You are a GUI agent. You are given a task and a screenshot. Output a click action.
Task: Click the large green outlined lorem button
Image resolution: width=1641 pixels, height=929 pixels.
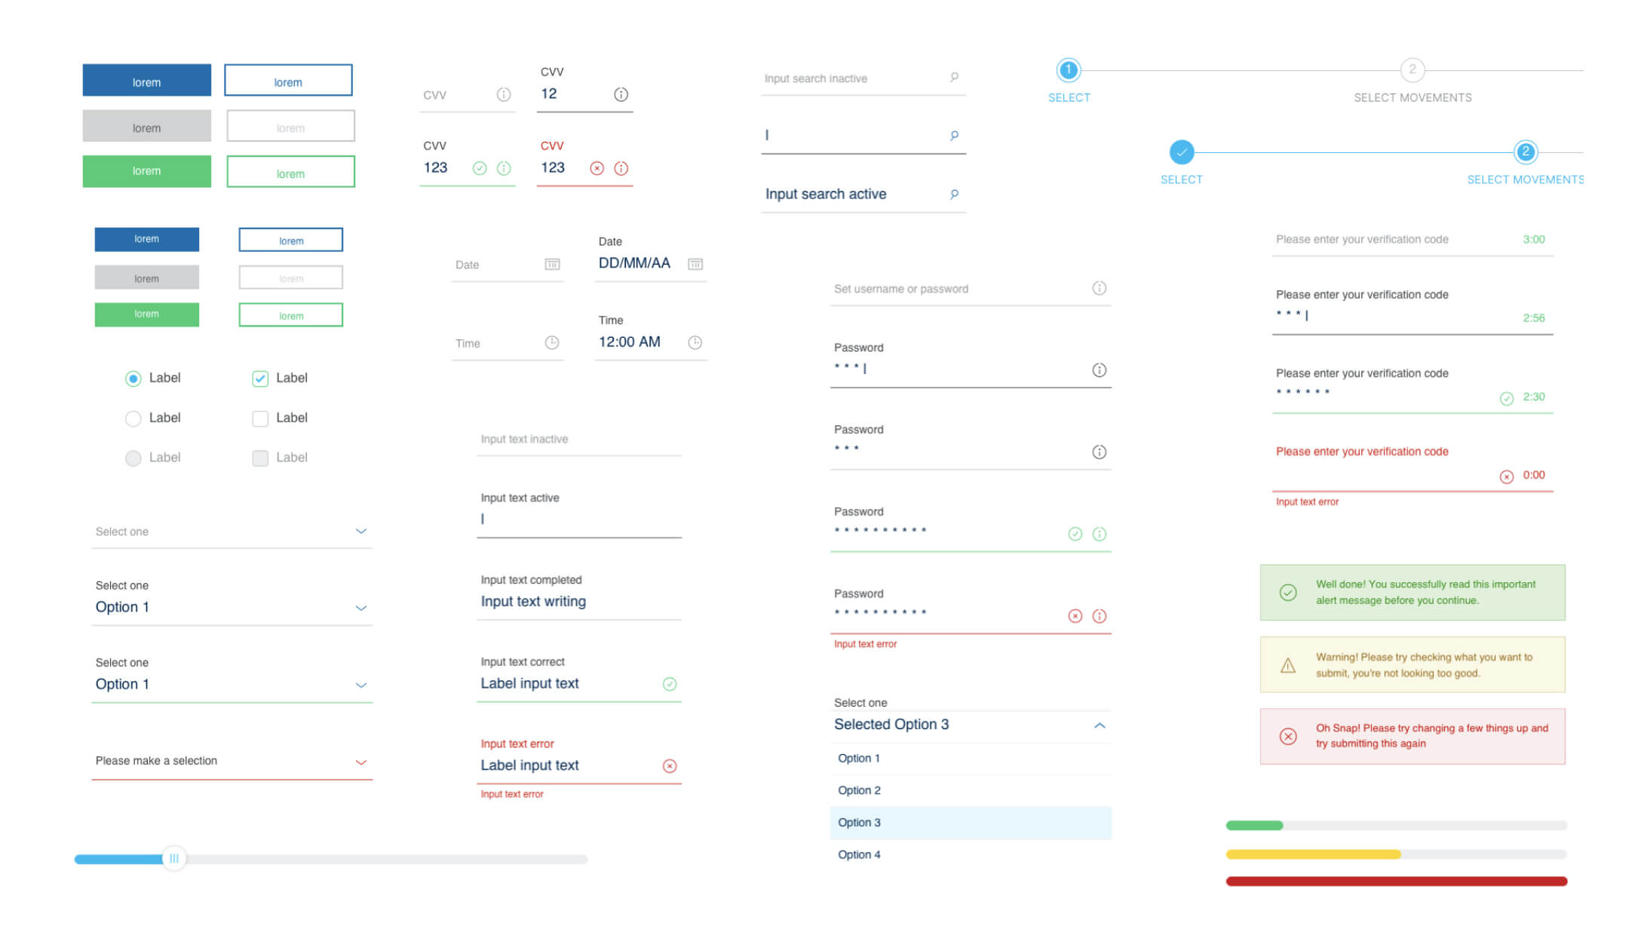click(290, 172)
